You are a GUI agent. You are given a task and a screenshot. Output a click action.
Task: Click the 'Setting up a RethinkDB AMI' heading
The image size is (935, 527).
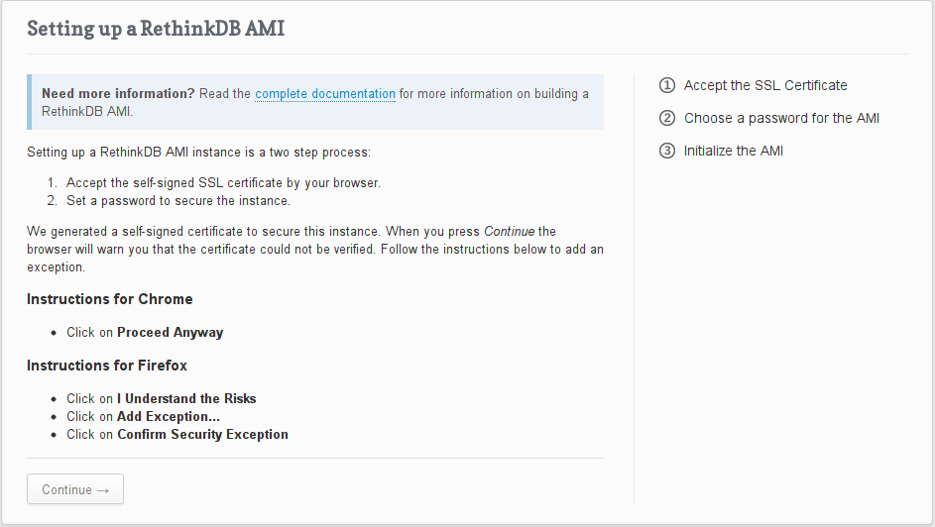(x=156, y=29)
